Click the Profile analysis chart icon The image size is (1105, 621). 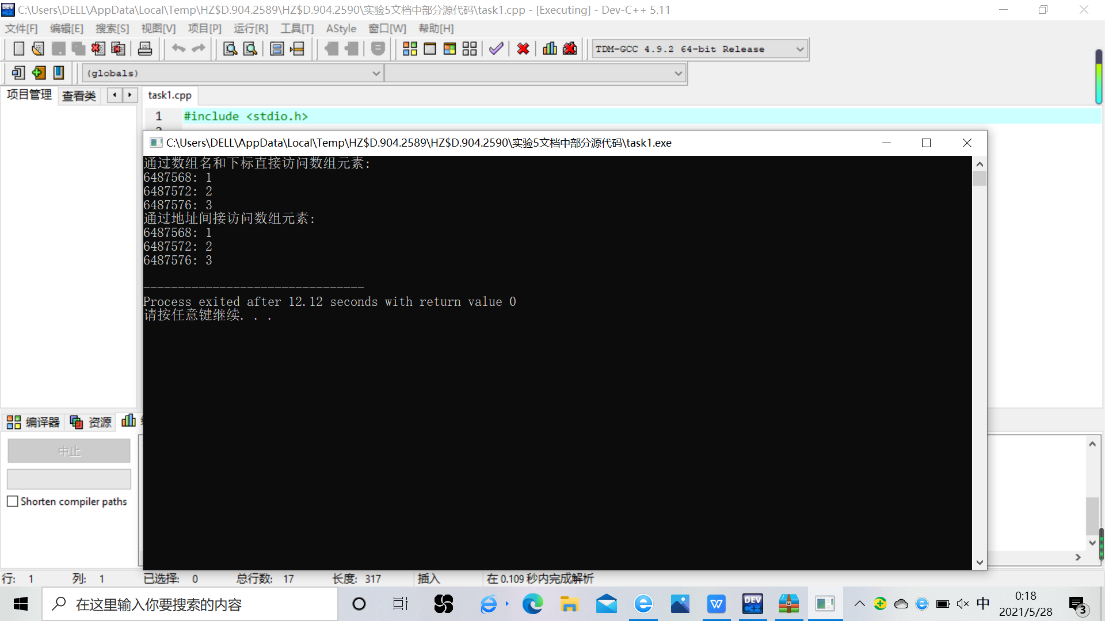[550, 49]
